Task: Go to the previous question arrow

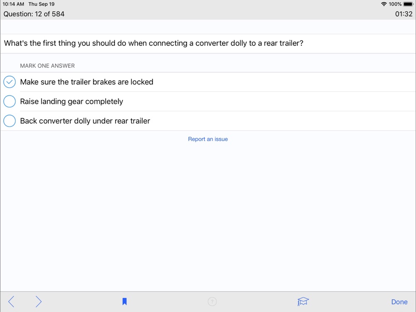Action: click(11, 302)
